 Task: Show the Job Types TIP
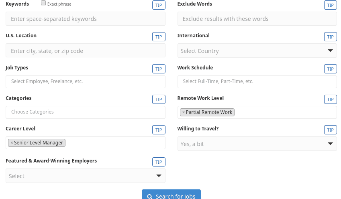159,69
